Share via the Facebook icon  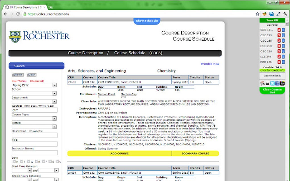(277, 83)
